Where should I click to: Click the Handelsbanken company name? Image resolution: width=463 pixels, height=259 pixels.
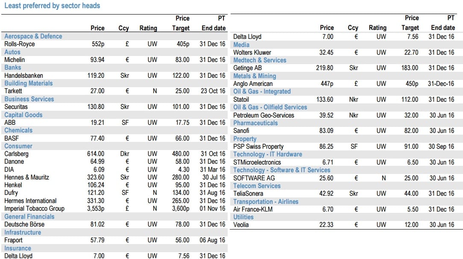tap(23, 76)
